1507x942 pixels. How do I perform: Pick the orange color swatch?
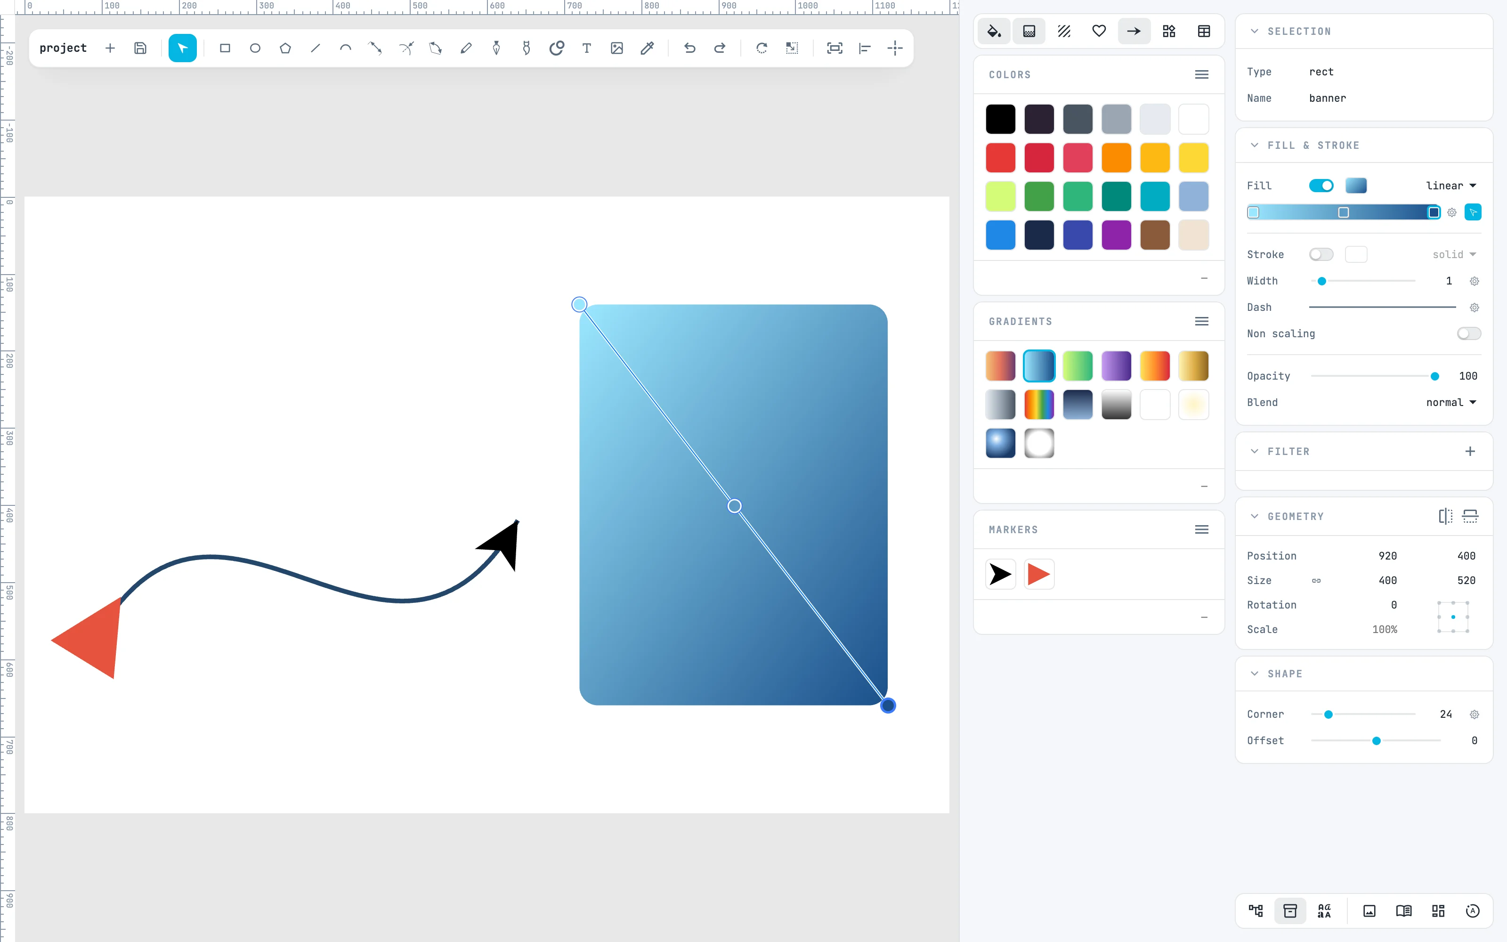(x=1116, y=158)
